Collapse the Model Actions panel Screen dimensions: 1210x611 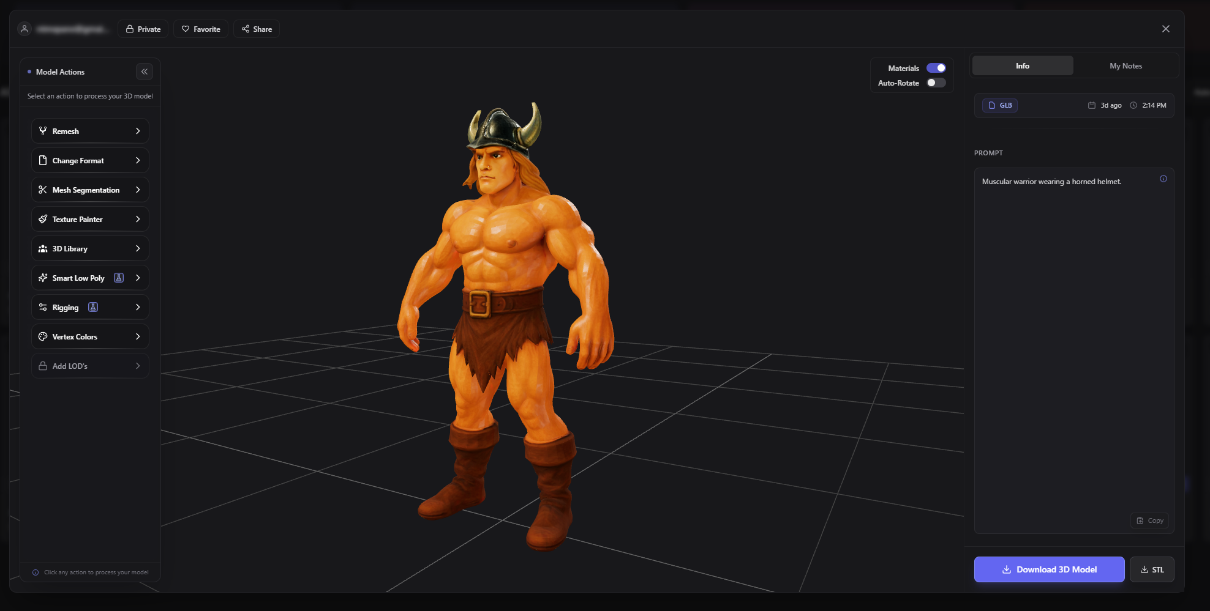click(145, 72)
